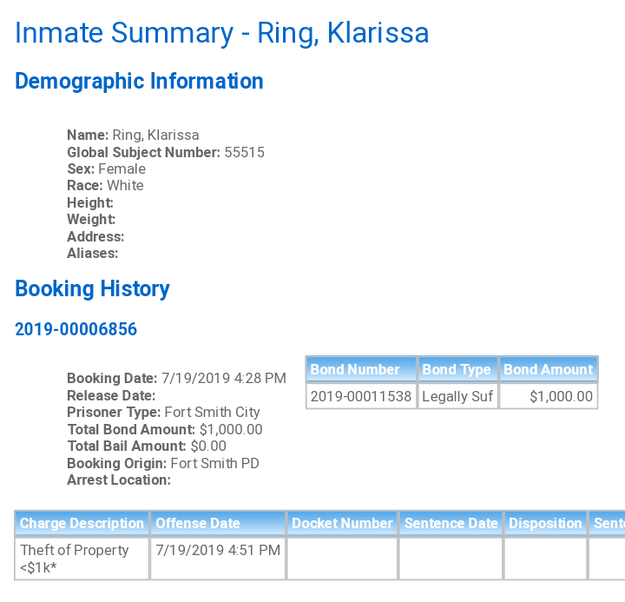Select the Theft of Property charge cell
Screen dimensions: 625x602
coord(82,559)
